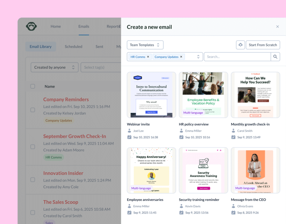This screenshot has height=224, width=286.
Task: Open the Team Templates dropdown
Action: tap(145, 45)
